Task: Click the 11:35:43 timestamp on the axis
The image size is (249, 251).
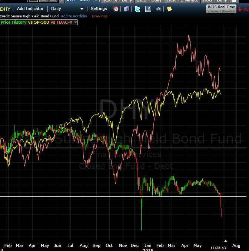Action: (218, 248)
